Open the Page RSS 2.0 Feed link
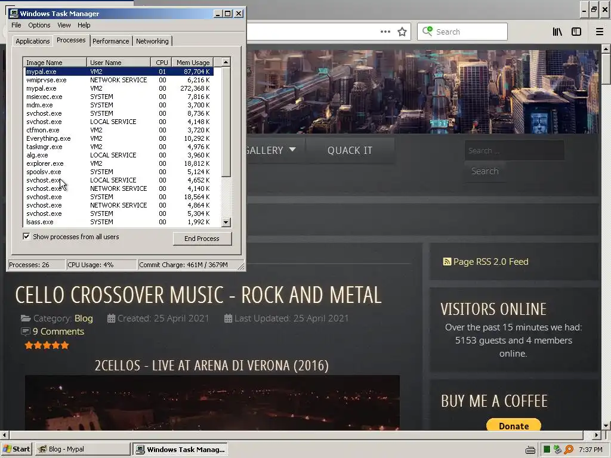The width and height of the screenshot is (611, 458). coord(490,261)
